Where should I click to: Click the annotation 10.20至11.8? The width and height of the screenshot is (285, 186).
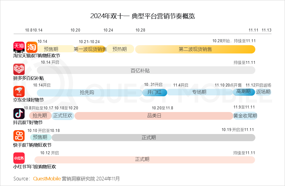pyautogui.click(x=162, y=108)
